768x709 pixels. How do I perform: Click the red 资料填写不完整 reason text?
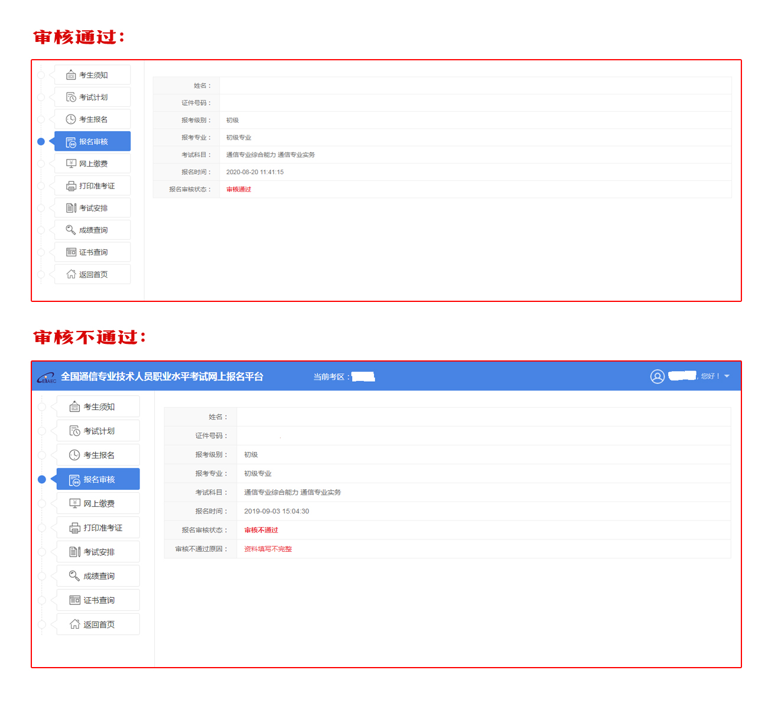pyautogui.click(x=268, y=549)
